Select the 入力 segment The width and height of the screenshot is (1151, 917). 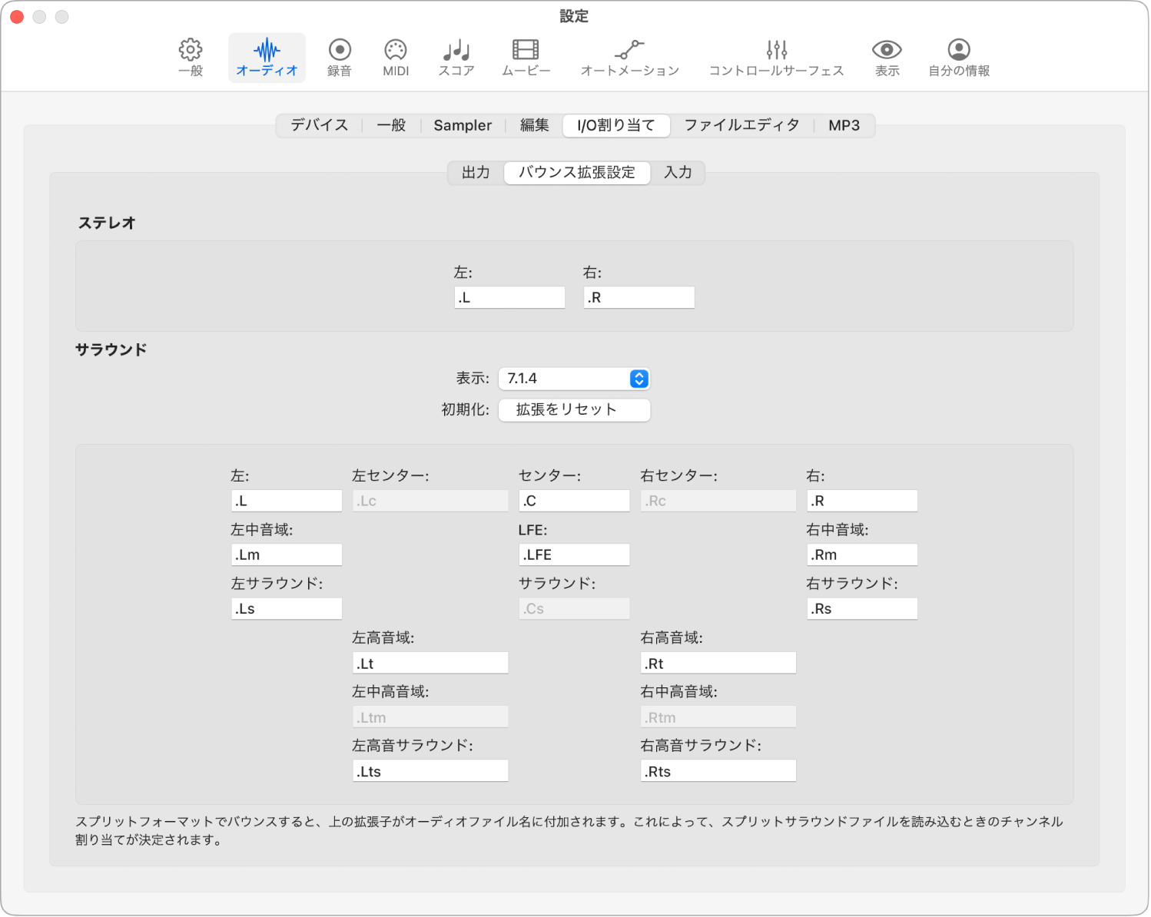678,172
